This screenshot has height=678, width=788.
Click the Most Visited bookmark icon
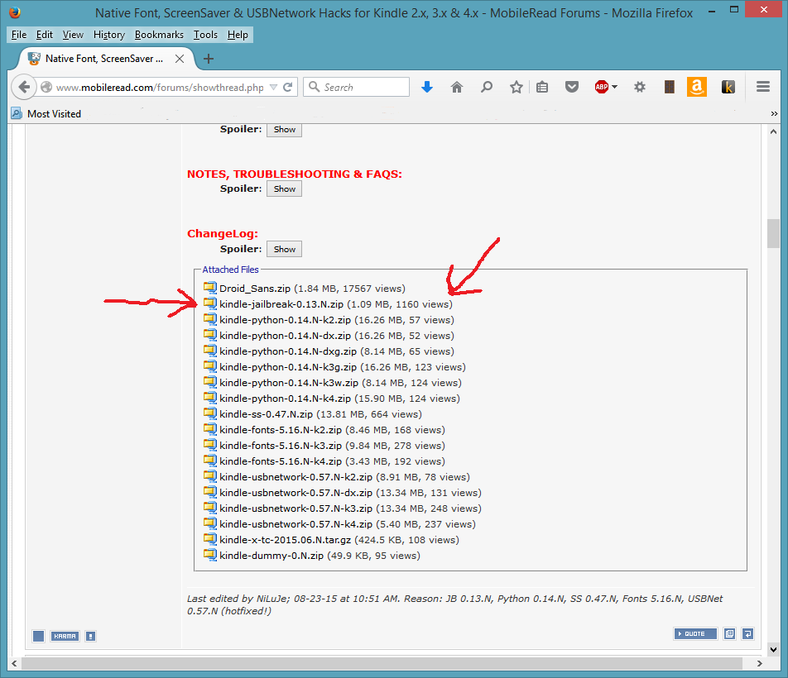point(17,113)
